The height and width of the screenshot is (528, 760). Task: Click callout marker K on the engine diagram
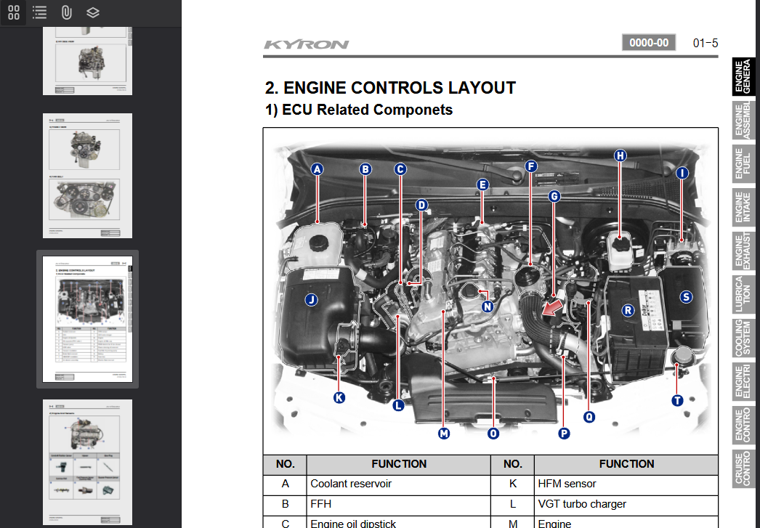click(339, 398)
